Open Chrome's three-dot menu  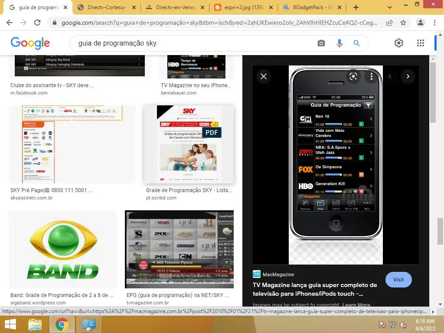tap(434, 23)
